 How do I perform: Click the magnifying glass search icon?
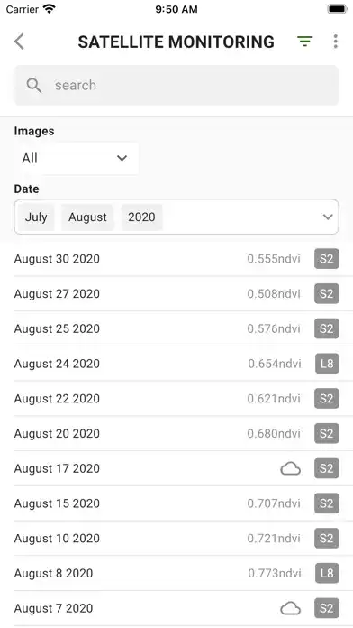34,85
